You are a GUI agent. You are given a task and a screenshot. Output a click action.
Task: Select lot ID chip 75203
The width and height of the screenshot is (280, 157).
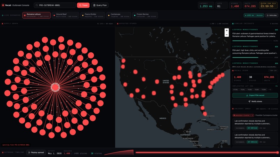(256, 90)
